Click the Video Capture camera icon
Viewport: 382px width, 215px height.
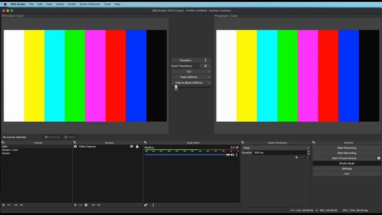tap(75, 146)
